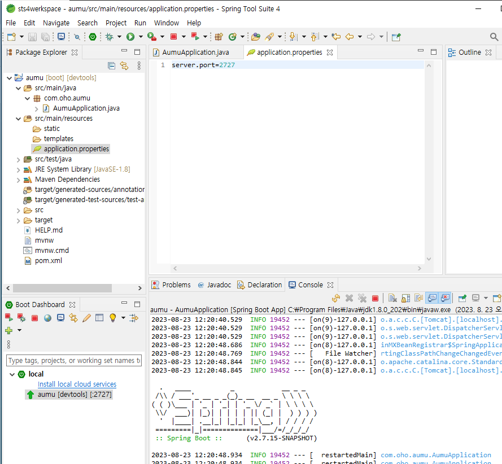Switch to the Problems tab

[171, 285]
